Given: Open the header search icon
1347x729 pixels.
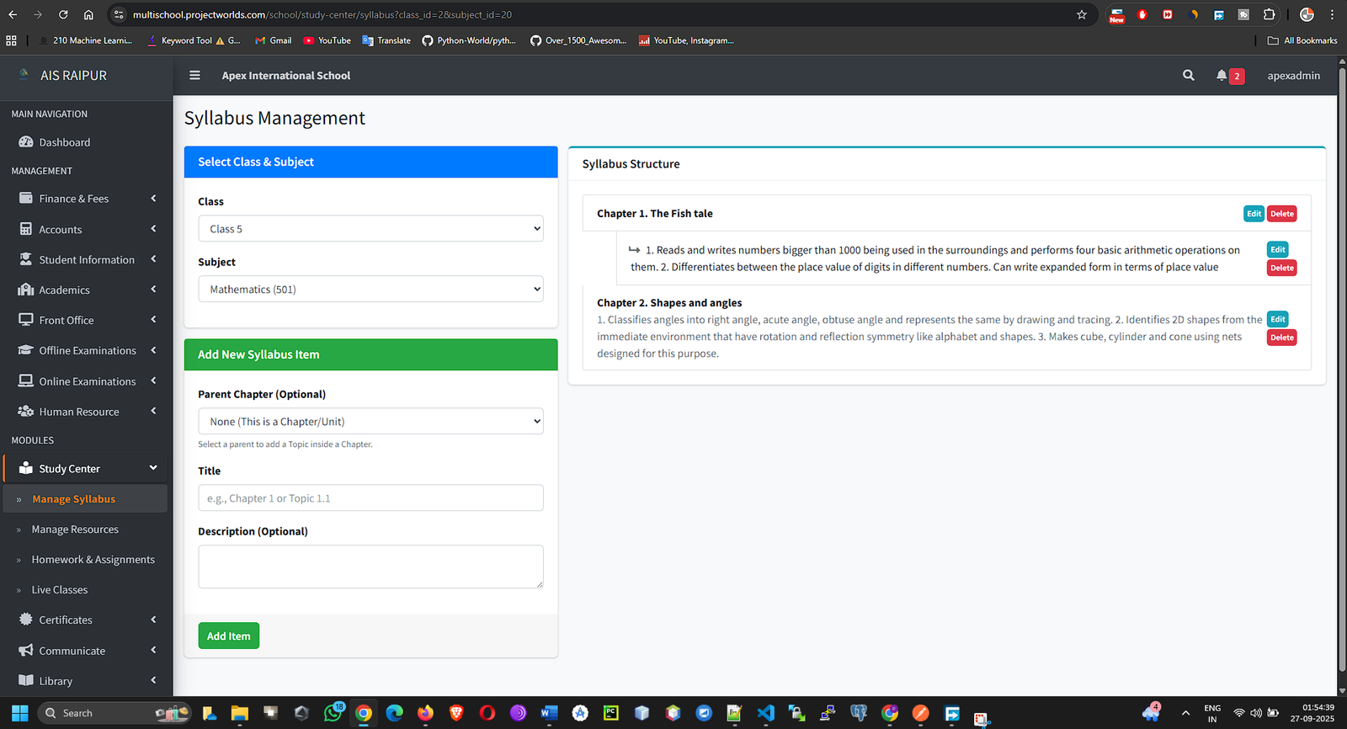Looking at the screenshot, I should coord(1188,76).
